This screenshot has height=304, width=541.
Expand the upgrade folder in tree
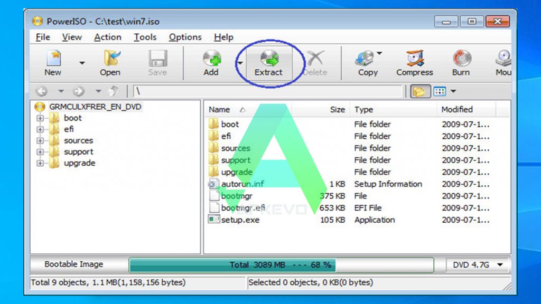pyautogui.click(x=40, y=164)
